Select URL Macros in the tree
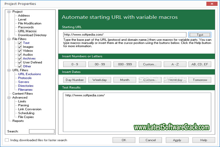The height and width of the screenshot is (147, 220). 27,31
